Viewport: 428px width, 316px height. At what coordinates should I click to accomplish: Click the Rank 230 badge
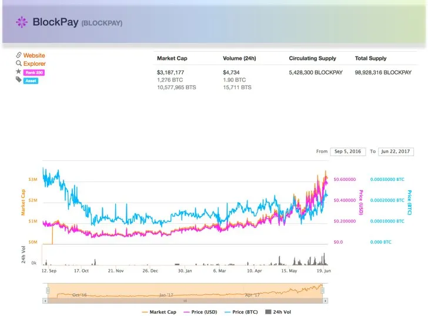click(x=34, y=72)
